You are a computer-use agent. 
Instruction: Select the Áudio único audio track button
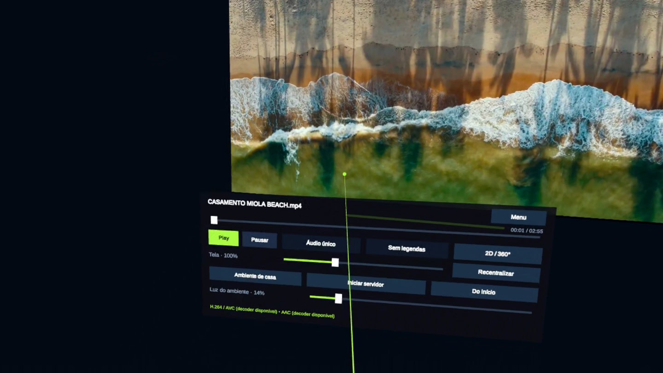tap(320, 243)
